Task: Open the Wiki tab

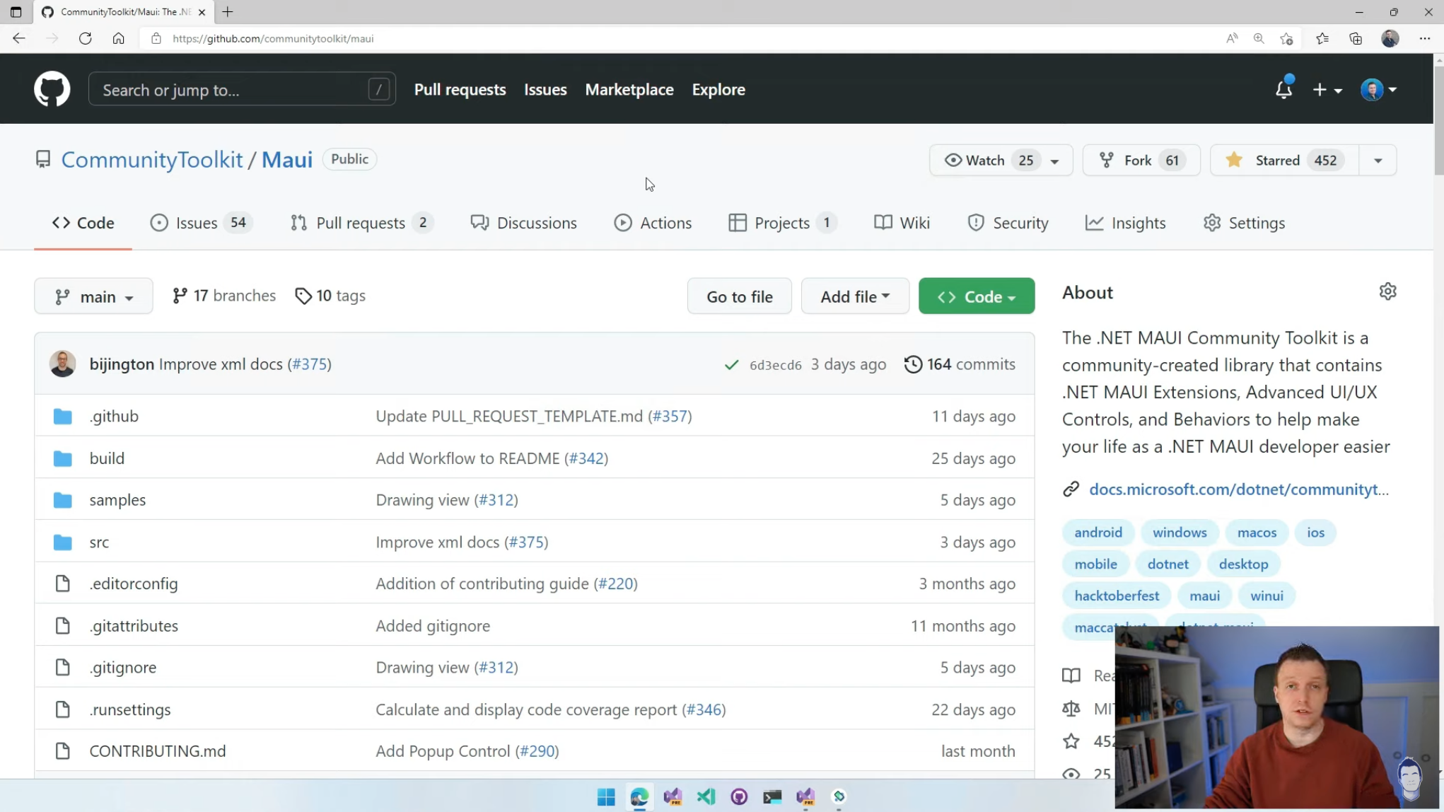Action: point(902,223)
